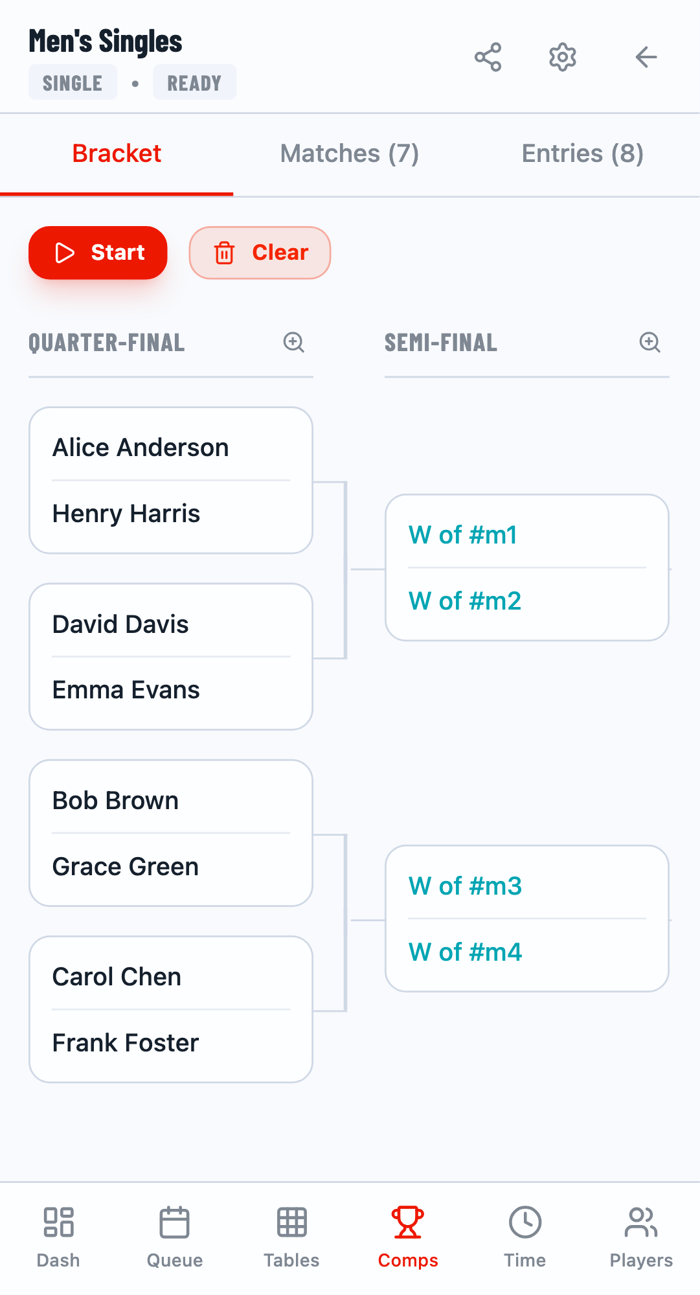Open the David Davis vs Emma Evans match

tap(171, 656)
